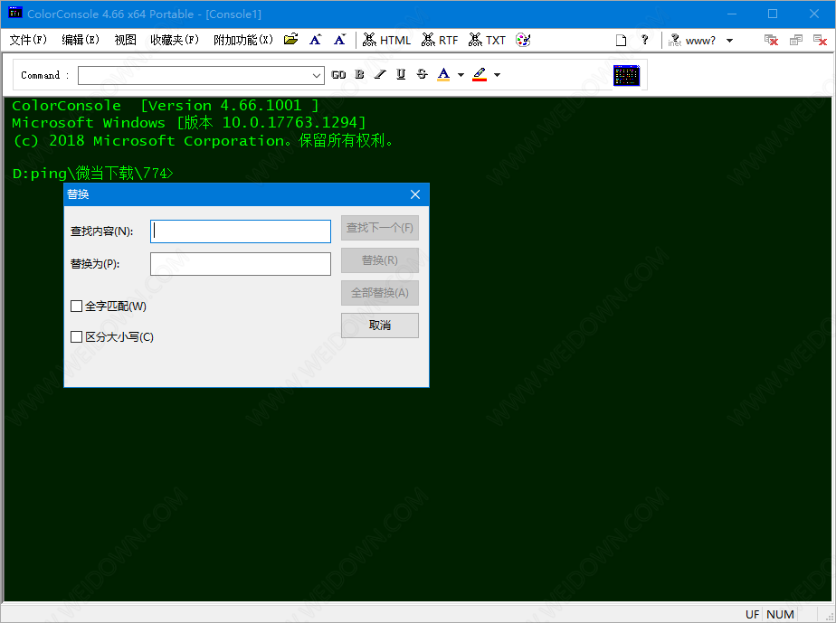Viewport: 836px width, 623px height.
Task: Open the 文件(F) menu
Action: coord(28,40)
